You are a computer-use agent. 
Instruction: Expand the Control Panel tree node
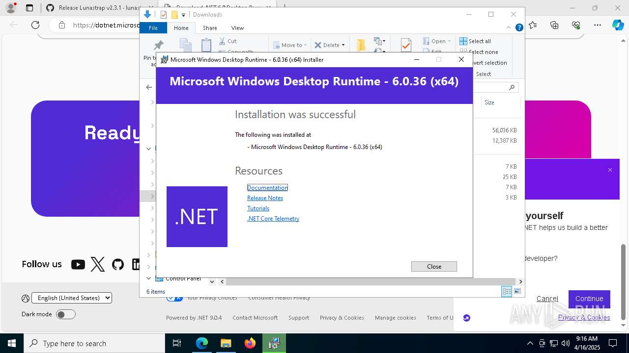149,278
